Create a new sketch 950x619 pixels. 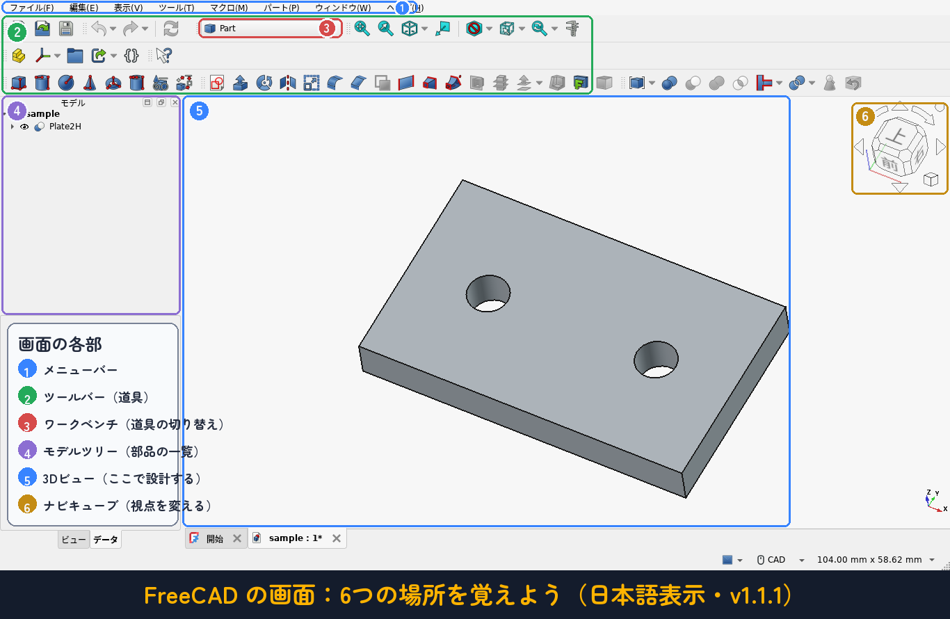click(216, 83)
